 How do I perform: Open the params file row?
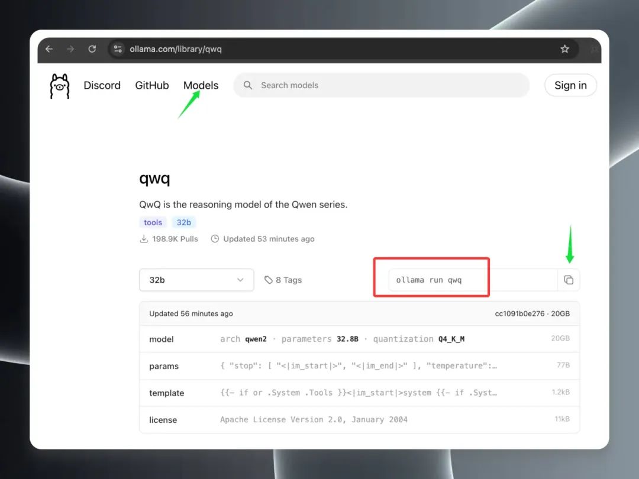(359, 366)
